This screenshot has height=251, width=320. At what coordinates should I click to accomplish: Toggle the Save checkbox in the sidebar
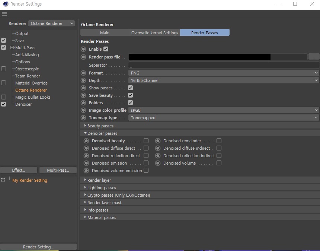(4, 41)
